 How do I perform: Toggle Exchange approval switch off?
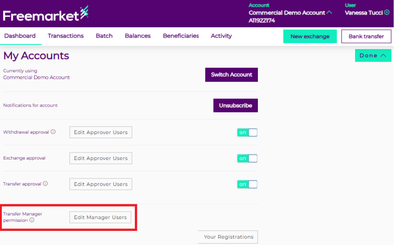(247, 158)
